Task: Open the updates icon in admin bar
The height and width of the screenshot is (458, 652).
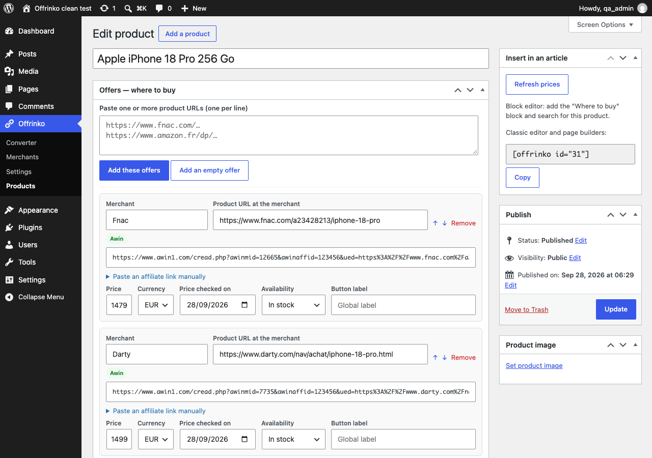Action: click(x=108, y=8)
